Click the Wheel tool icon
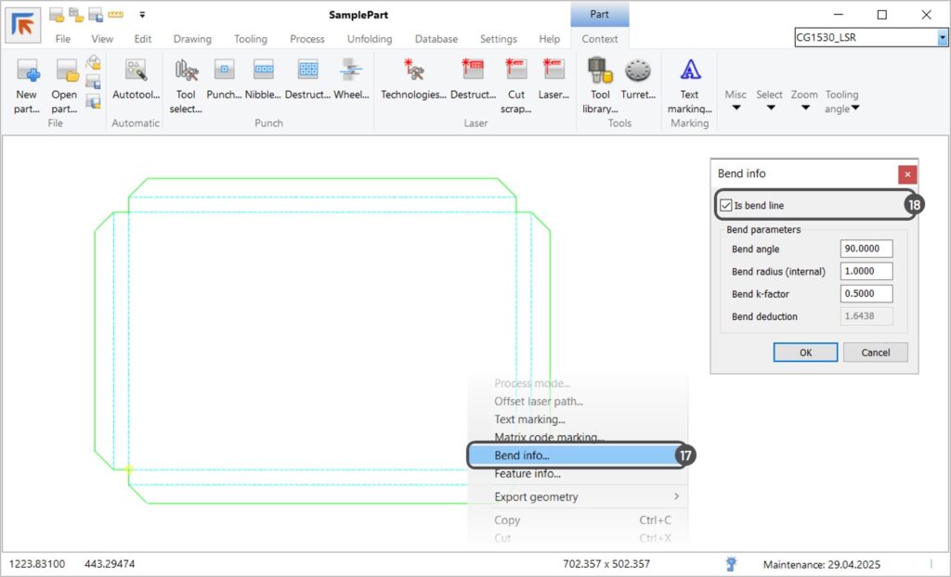 tap(351, 71)
